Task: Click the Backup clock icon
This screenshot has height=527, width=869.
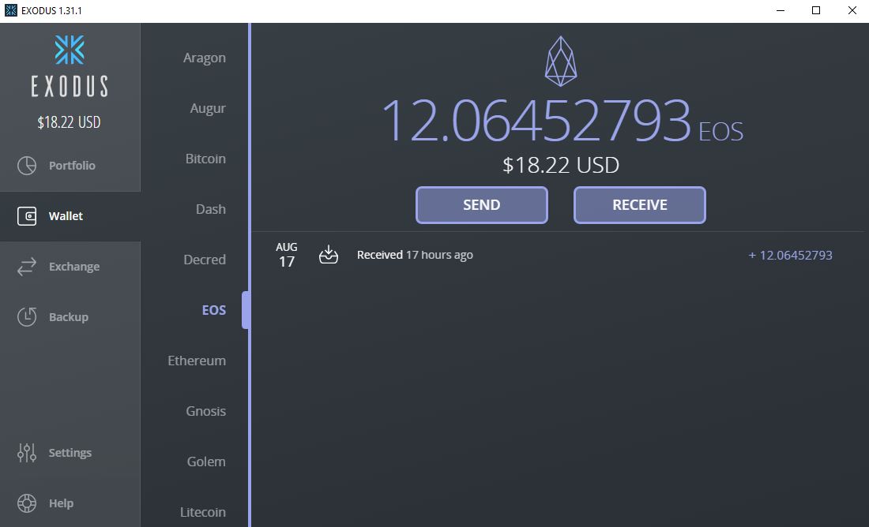Action: click(x=27, y=316)
